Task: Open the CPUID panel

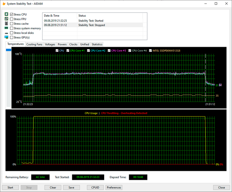Action: pyautogui.click(x=95, y=188)
